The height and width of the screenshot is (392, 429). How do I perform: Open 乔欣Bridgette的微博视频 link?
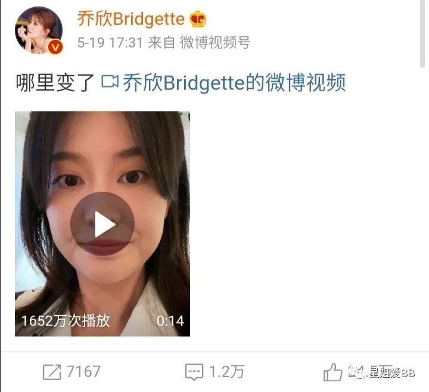[234, 82]
